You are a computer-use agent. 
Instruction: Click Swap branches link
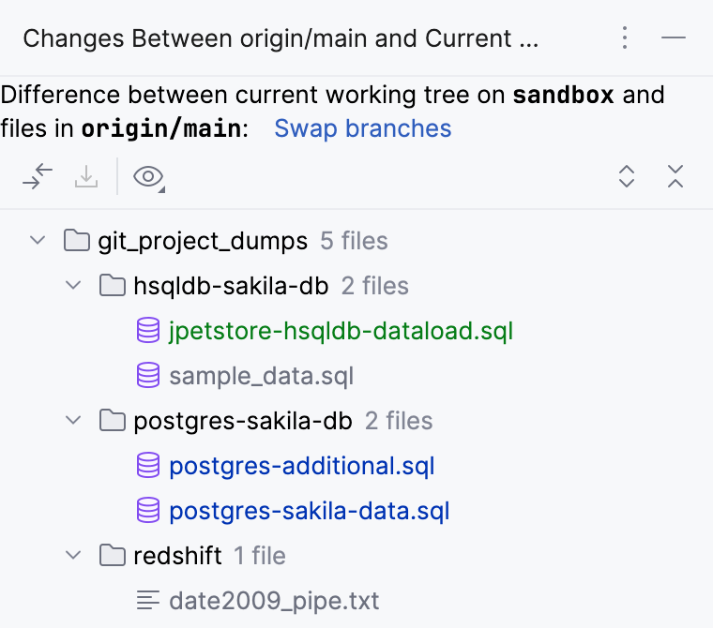pos(362,128)
